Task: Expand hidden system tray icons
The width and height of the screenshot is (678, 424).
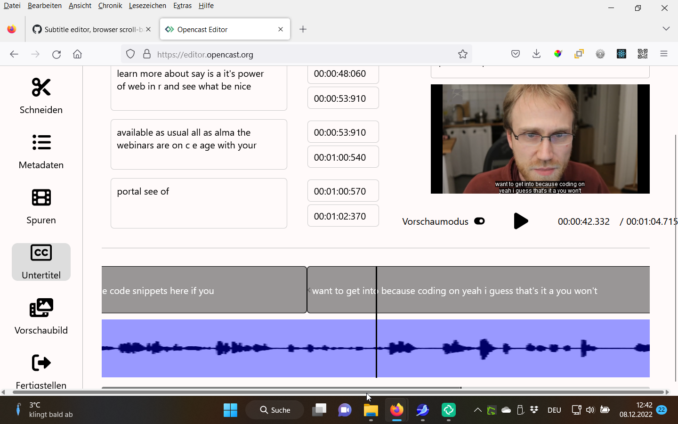Action: [477, 410]
